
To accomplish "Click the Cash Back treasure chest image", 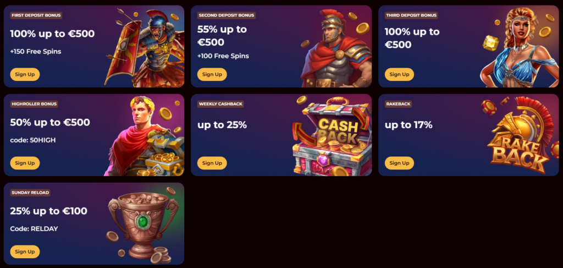I will 332,136.
